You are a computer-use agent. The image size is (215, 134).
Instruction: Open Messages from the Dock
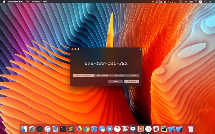tap(102, 129)
